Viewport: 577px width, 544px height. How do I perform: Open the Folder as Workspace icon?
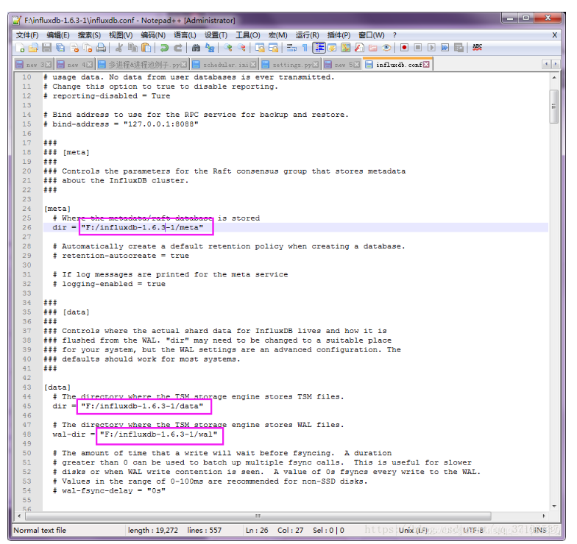(x=372, y=48)
